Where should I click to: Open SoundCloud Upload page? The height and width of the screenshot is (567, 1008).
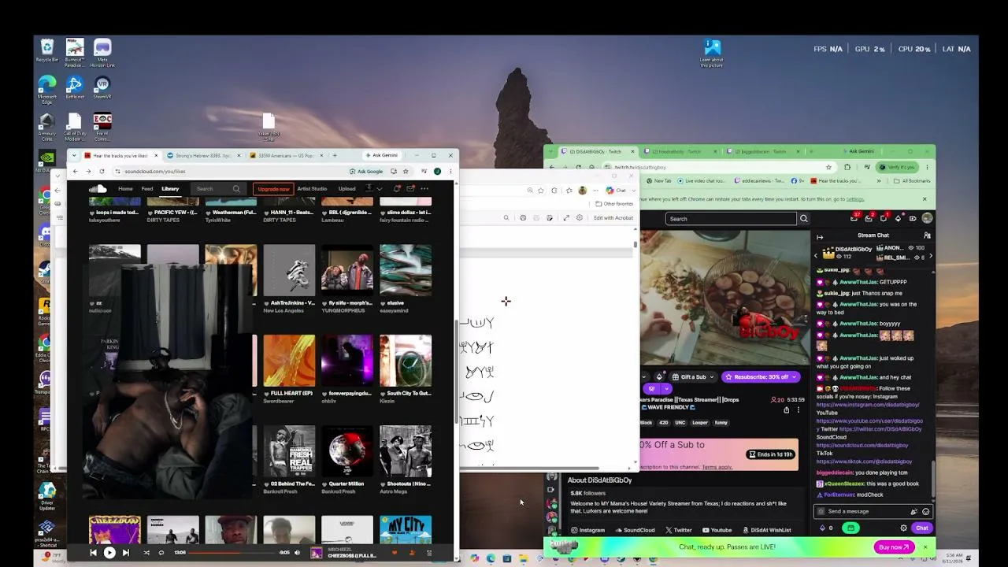coord(347,189)
